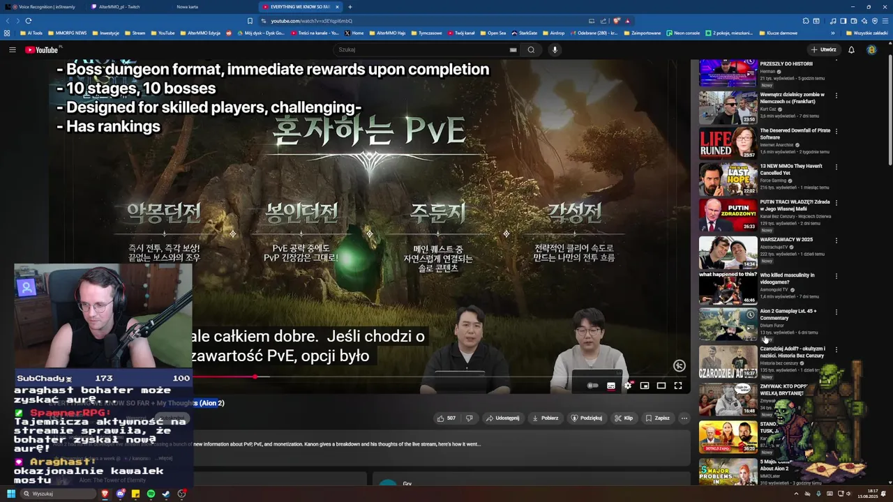Open options menu for "WARSZAWIACY W 2025" video
893x502 pixels.
point(836,240)
